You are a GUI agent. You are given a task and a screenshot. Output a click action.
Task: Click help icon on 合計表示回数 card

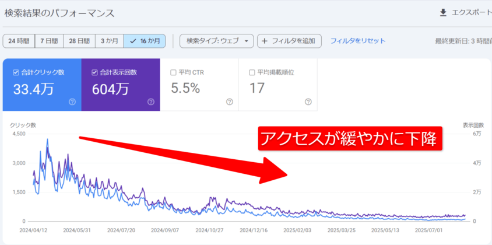[150, 101]
